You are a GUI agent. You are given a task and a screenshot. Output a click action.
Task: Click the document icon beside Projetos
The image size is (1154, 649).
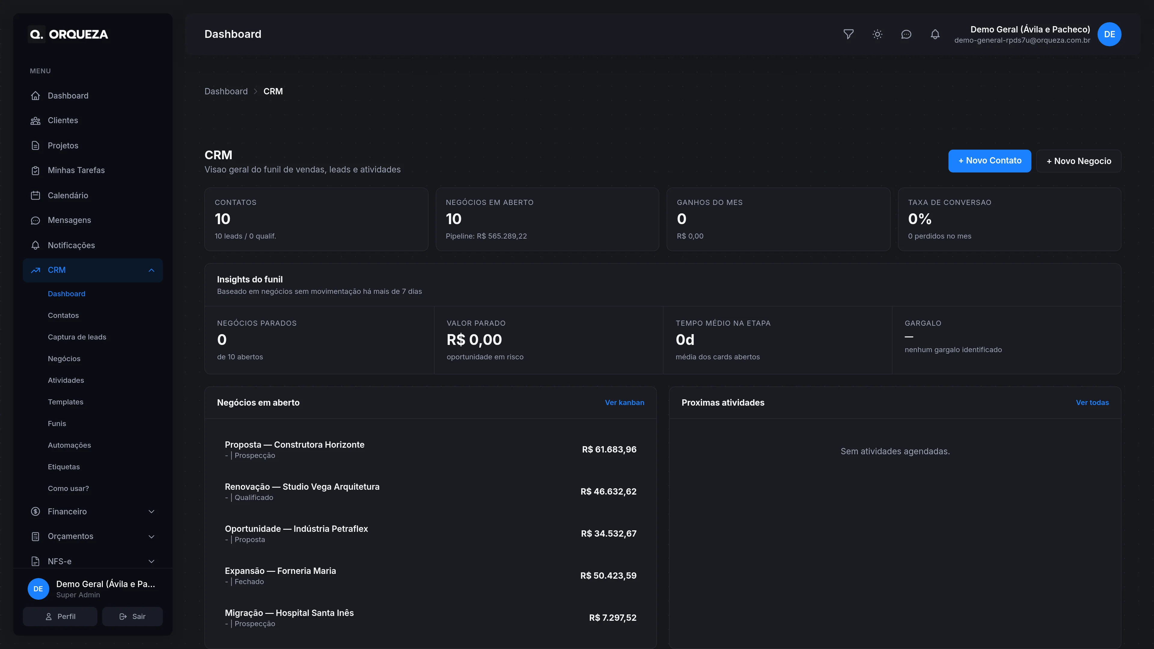35,145
